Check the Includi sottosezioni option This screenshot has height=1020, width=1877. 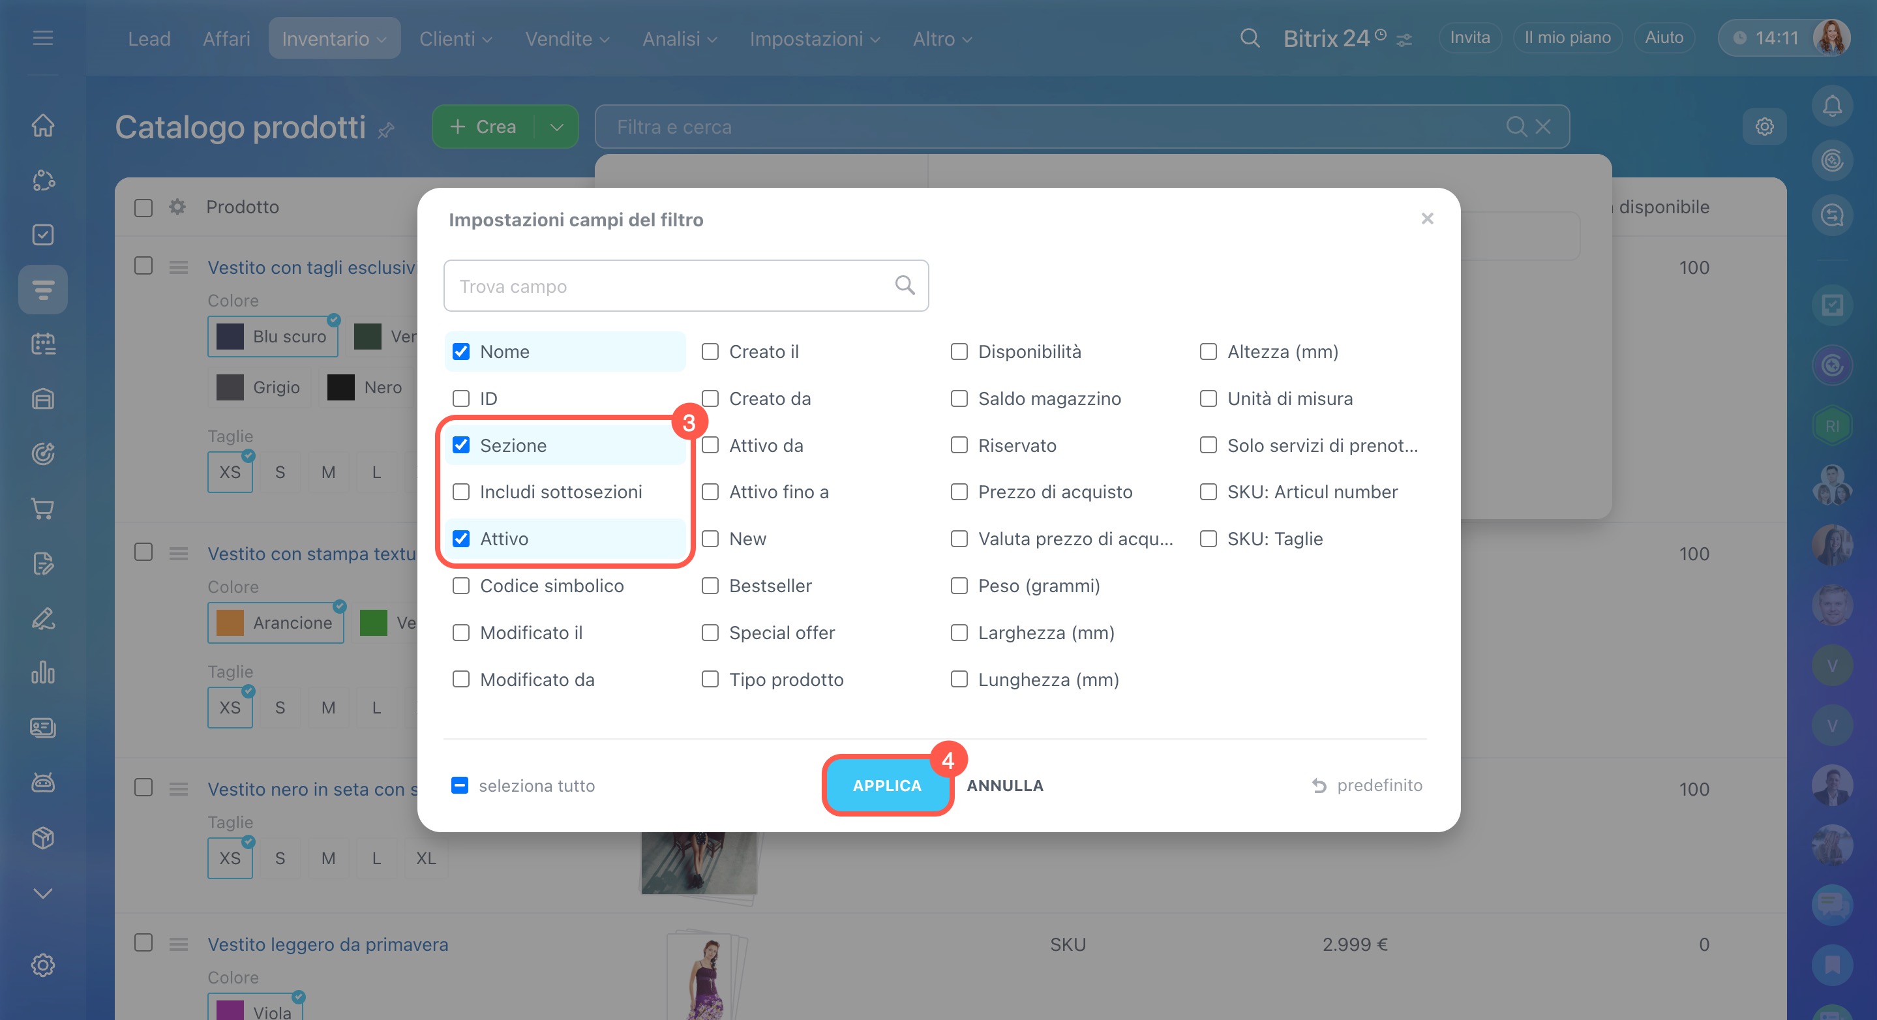460,492
